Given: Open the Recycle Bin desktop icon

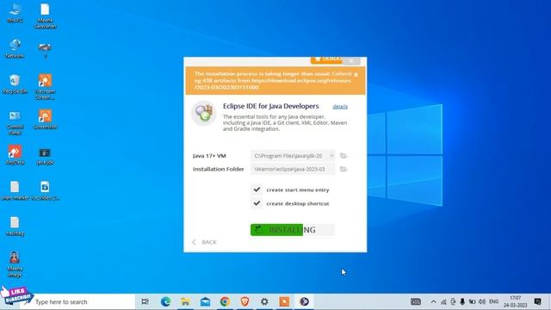Looking at the screenshot, I should 15,84.
